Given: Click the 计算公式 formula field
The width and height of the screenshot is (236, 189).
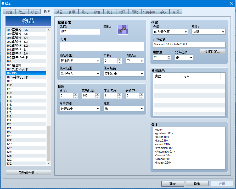Looking at the screenshot, I should click(x=189, y=45).
